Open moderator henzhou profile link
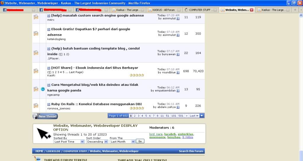The width and height of the screenshot is (303, 161). (x=174, y=137)
